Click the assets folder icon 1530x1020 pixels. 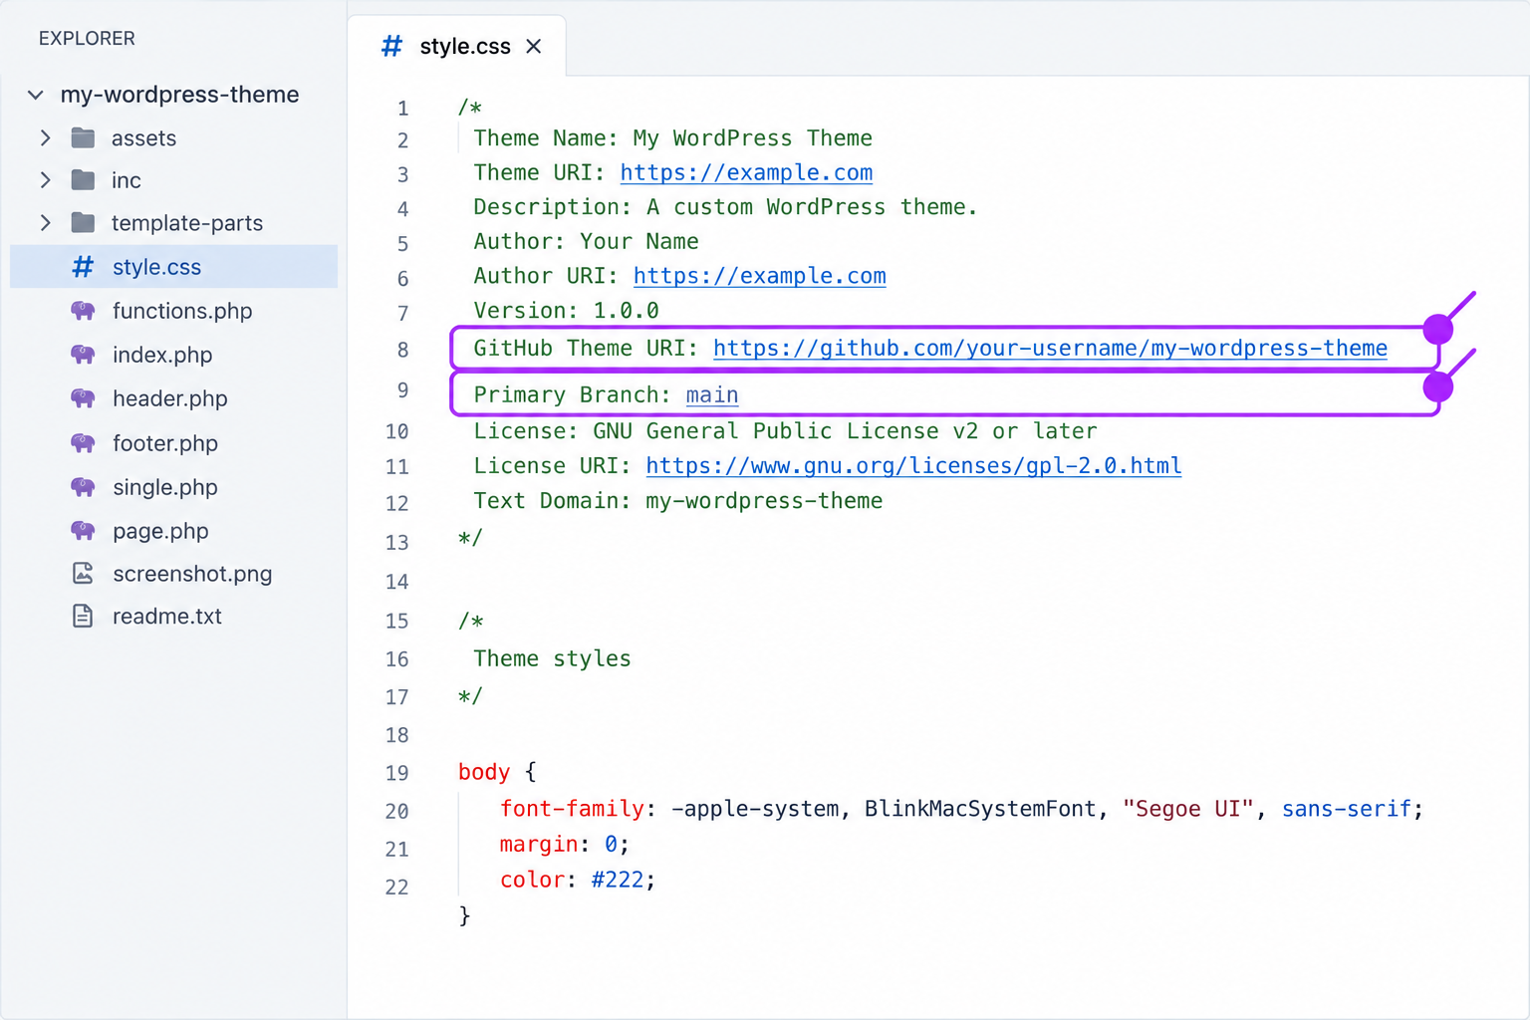[x=84, y=137]
